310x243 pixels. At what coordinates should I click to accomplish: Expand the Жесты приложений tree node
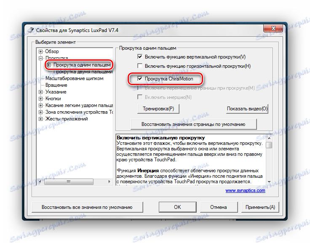click(40, 119)
